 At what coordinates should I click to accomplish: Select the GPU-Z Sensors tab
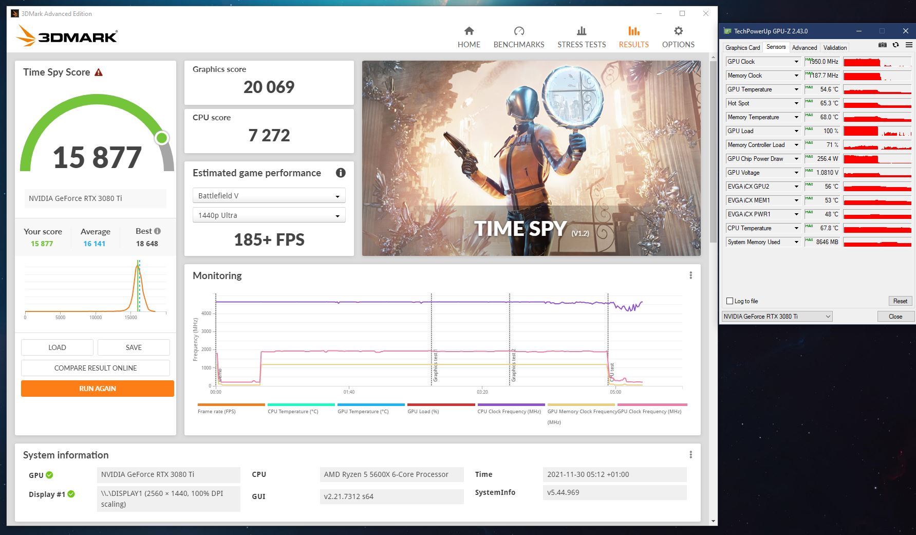point(776,47)
